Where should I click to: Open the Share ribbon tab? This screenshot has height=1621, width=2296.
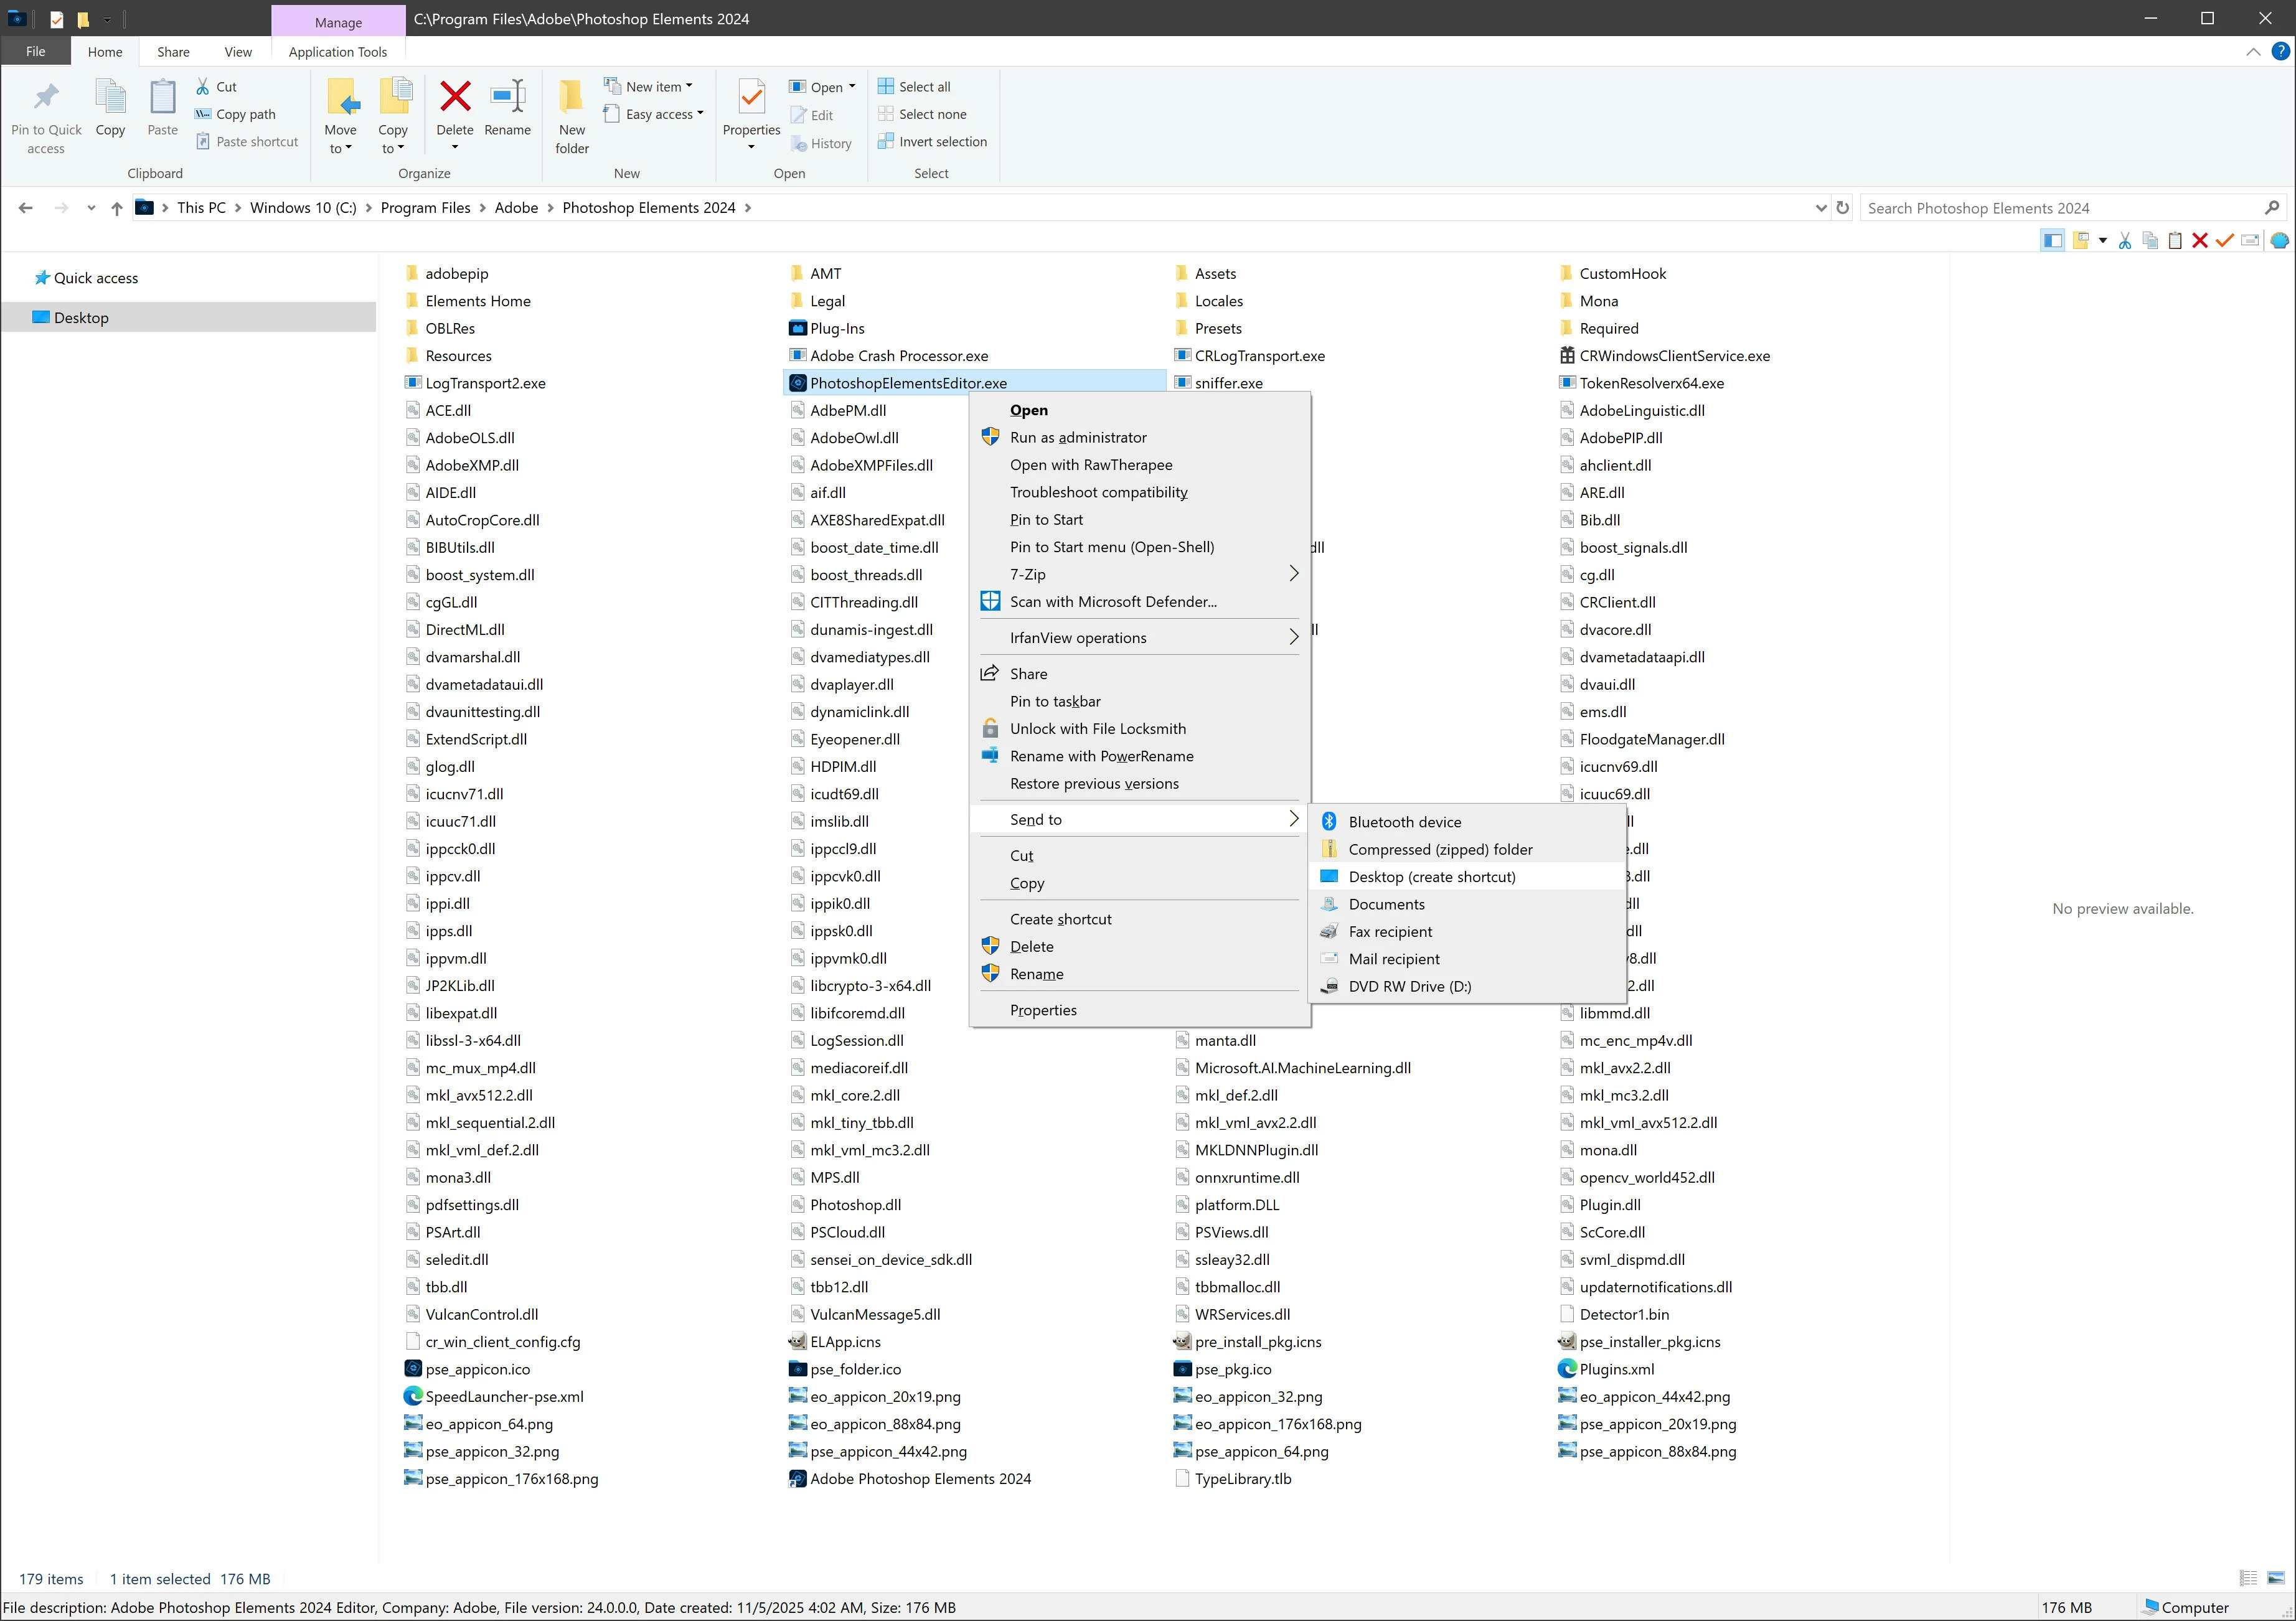tap(173, 51)
